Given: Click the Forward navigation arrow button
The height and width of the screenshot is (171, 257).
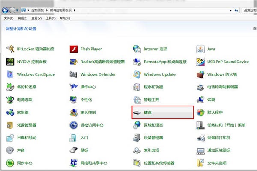Looking at the screenshot, I should tap(12, 10).
